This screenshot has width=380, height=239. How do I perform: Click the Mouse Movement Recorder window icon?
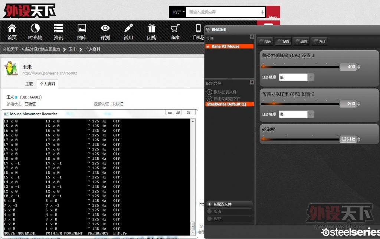click(6, 114)
